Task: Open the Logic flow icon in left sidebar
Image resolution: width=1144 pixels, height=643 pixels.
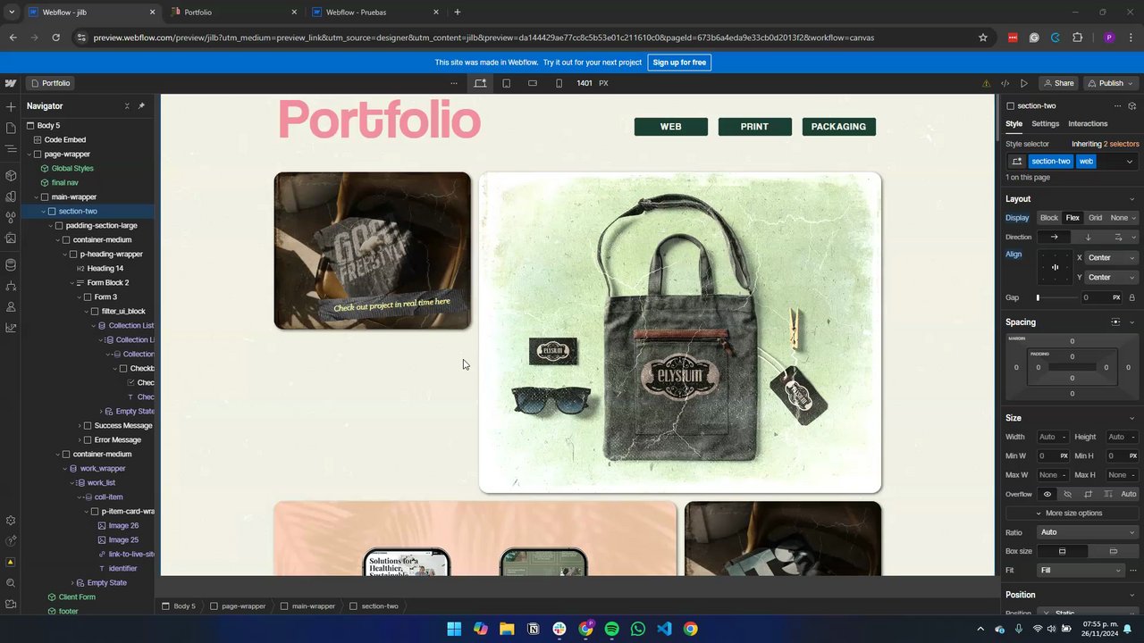Action: click(11, 286)
